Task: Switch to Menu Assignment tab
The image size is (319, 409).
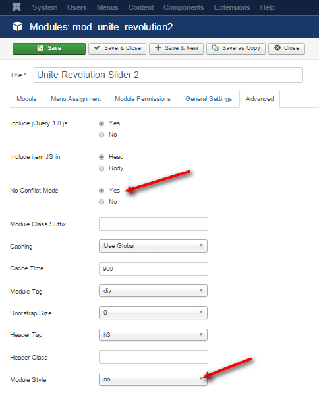Action: click(76, 99)
